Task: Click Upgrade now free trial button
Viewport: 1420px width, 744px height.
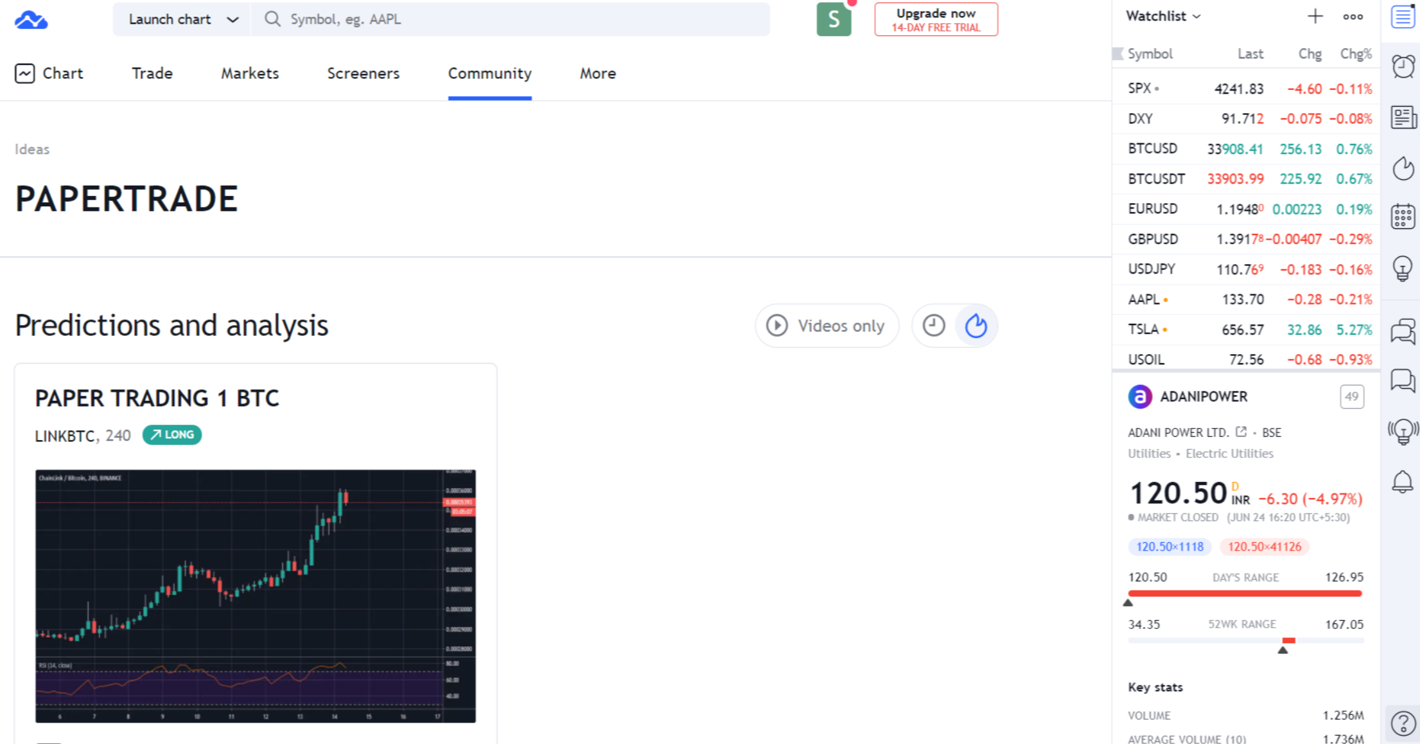Action: tap(936, 19)
